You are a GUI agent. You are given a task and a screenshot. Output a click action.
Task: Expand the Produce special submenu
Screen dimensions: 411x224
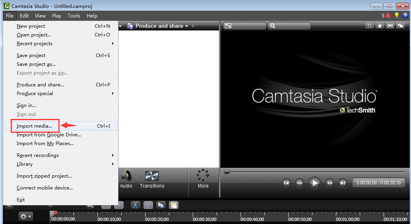(113, 93)
